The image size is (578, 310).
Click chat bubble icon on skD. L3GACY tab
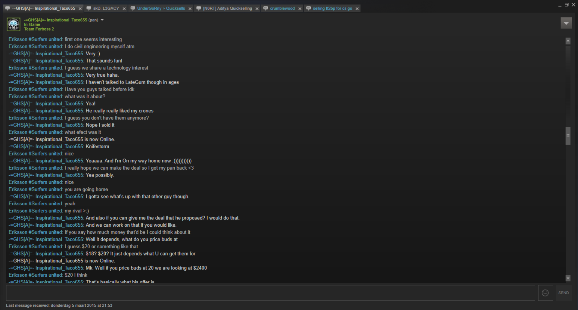89,8
